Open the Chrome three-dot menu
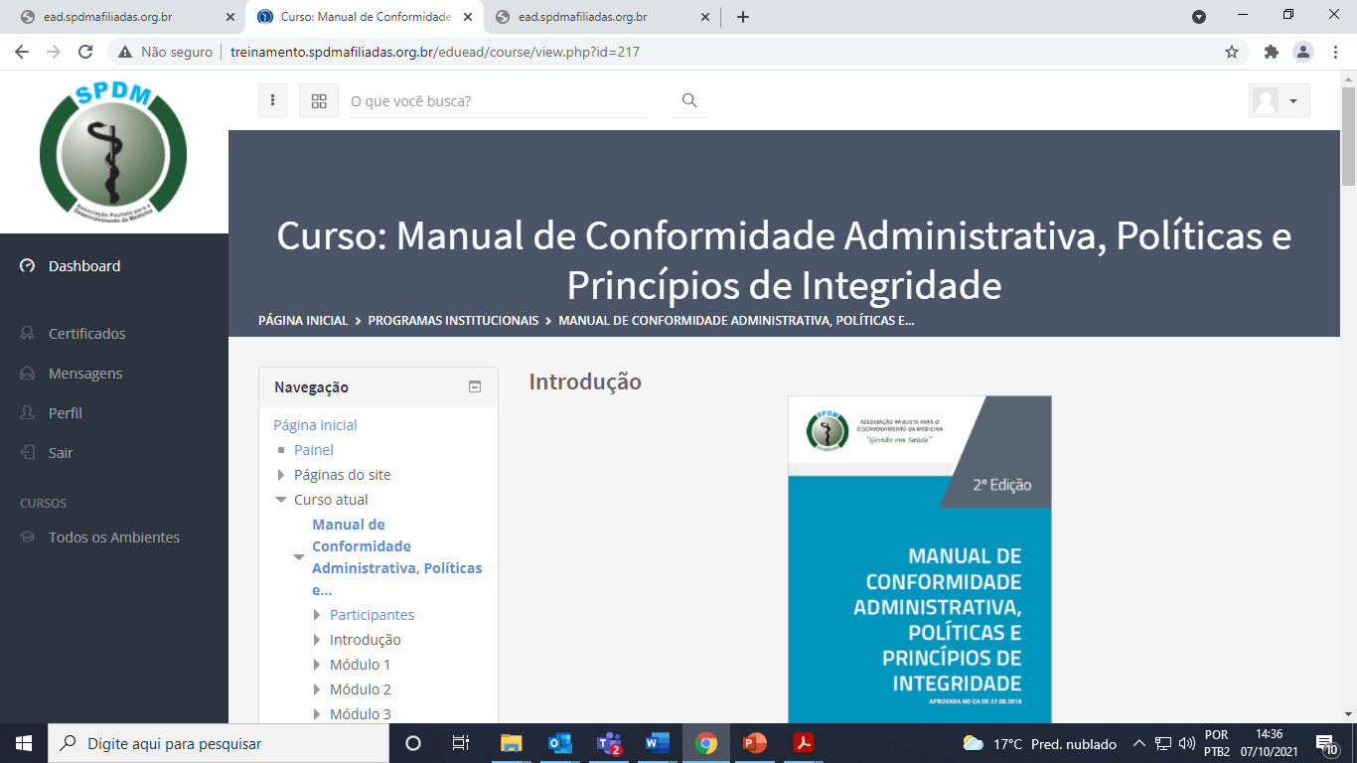 pyautogui.click(x=1335, y=52)
